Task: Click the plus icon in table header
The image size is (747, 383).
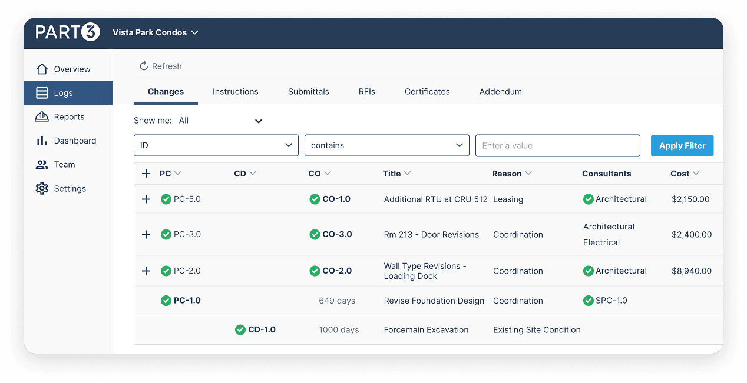Action: [x=146, y=174]
